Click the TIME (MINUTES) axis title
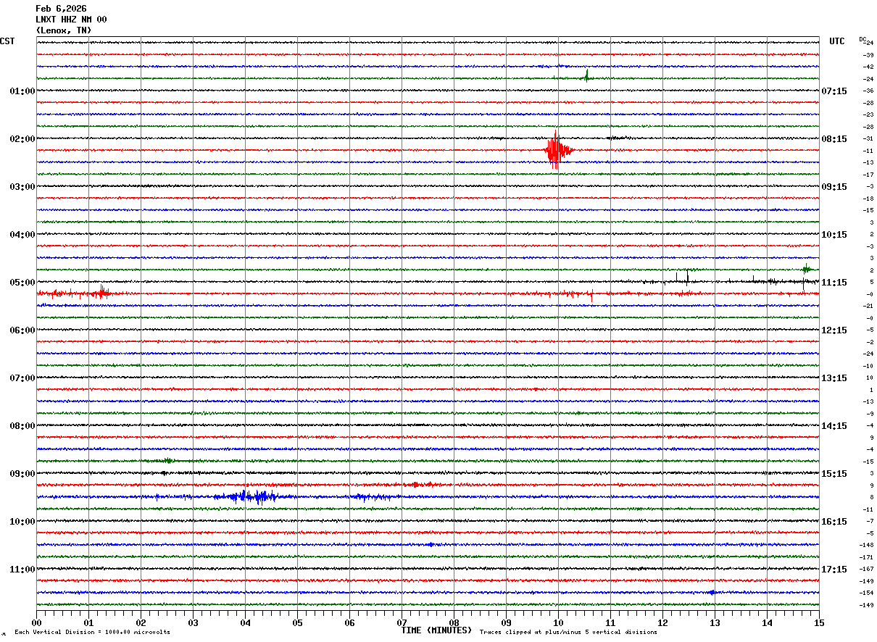Image resolution: width=877 pixels, height=642 pixels. [x=436, y=630]
